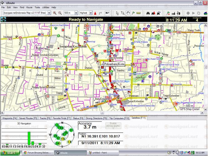The height and width of the screenshot is (156, 208).
Task: Toggle North Up map orientation button
Action: click(x=107, y=13)
